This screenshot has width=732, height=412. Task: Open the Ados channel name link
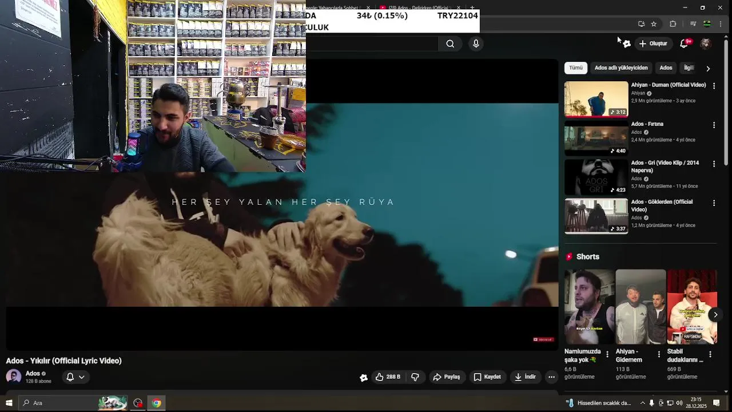[33, 374]
